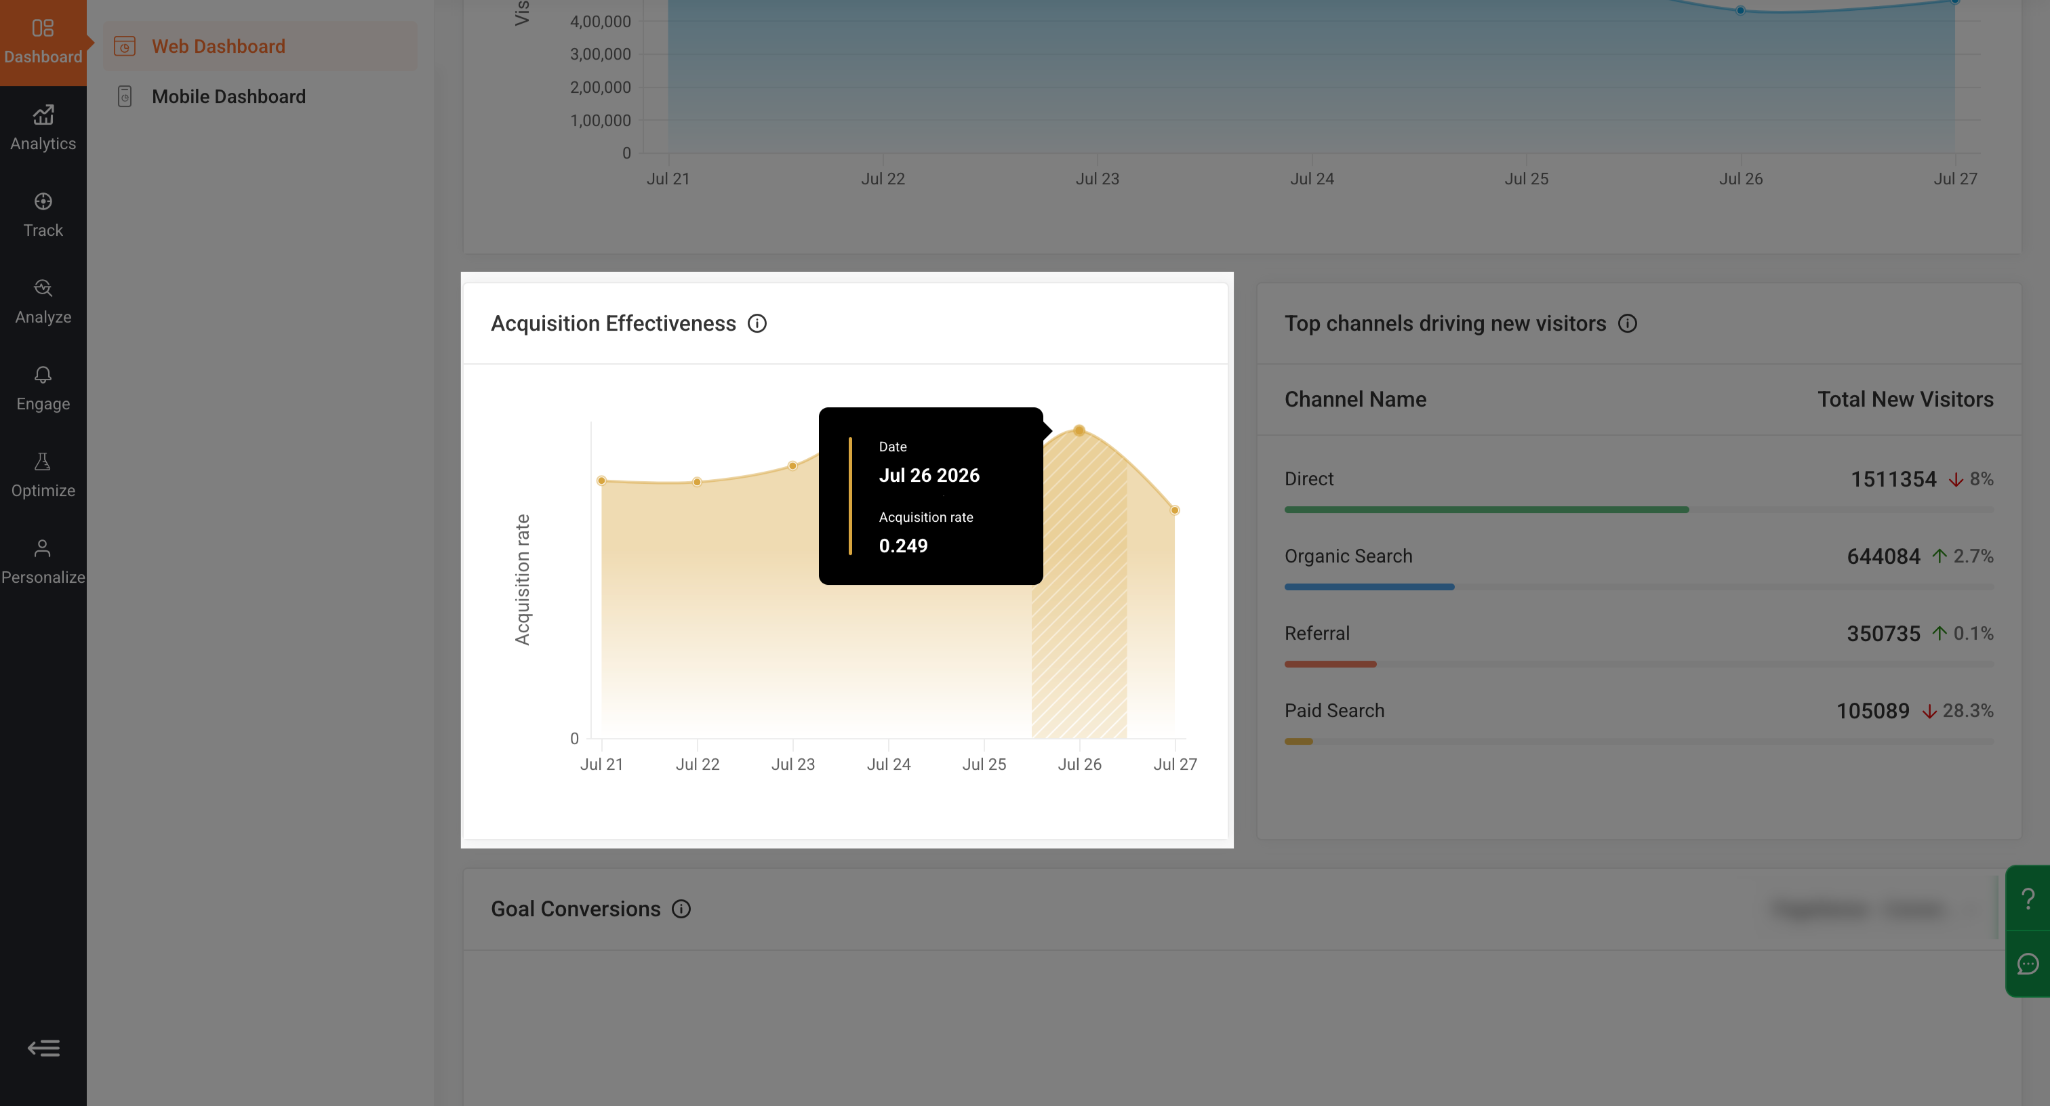Click the Paid Search yellow progress bar
The height and width of the screenshot is (1106, 2050).
pos(1299,741)
